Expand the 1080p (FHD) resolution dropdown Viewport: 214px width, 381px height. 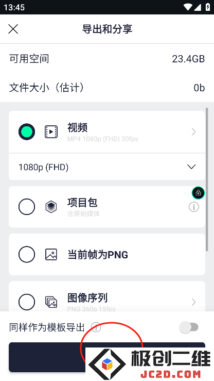[107, 167]
